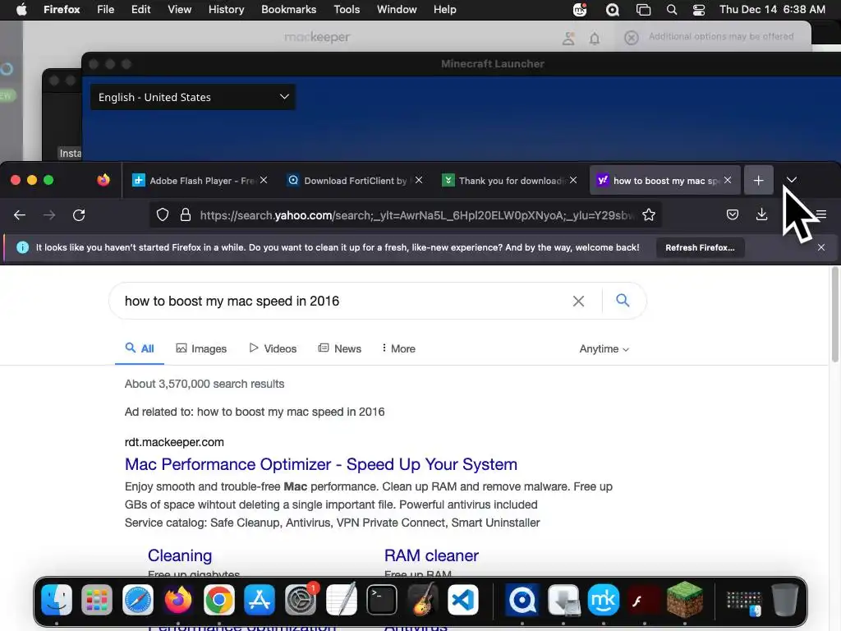Viewport: 841px width, 631px height.
Task: Open Terminal from the Dock
Action: pos(382,599)
